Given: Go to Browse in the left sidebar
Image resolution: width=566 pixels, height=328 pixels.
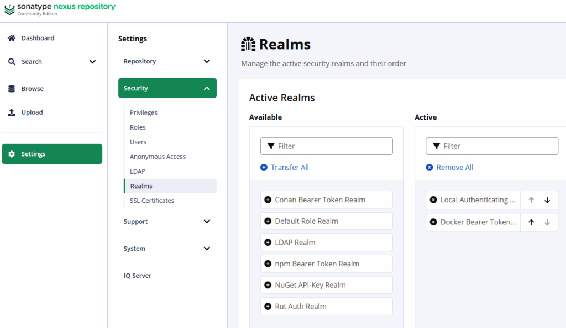Looking at the screenshot, I should (x=32, y=89).
